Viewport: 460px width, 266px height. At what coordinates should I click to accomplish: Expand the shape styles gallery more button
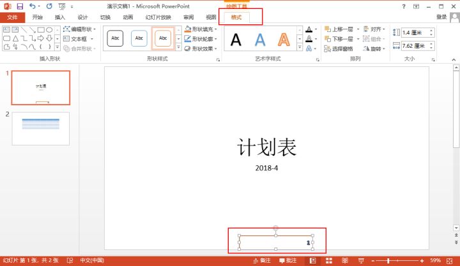pos(178,47)
